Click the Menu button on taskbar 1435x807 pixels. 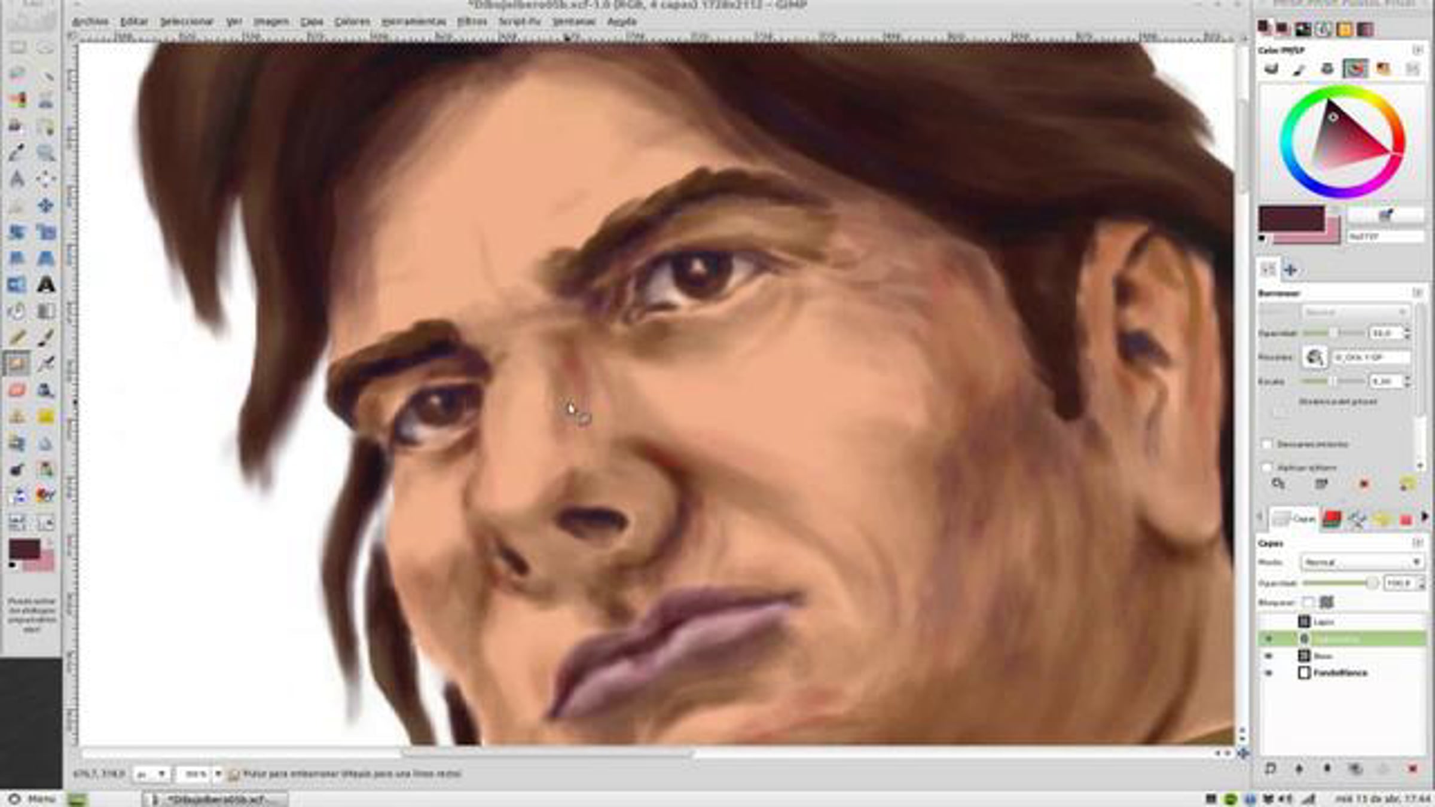tap(33, 799)
